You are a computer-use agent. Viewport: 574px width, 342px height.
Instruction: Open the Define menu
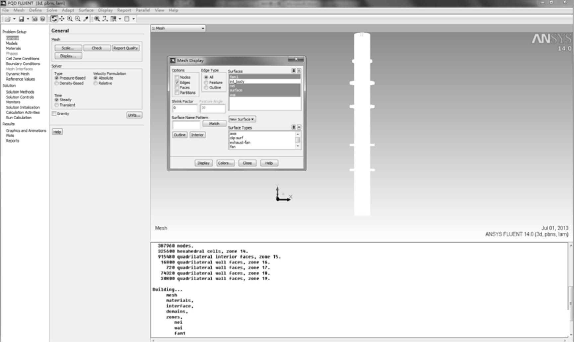(x=36, y=10)
